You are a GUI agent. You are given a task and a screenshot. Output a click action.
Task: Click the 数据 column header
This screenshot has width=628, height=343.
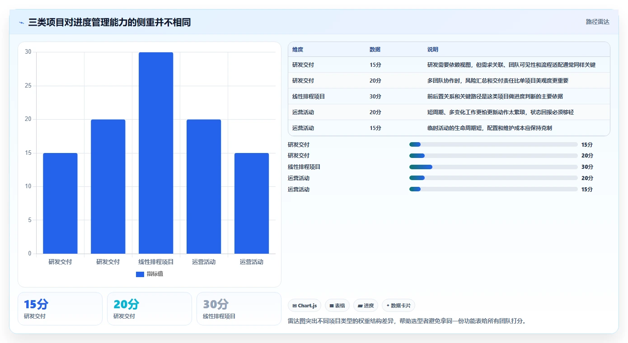click(x=375, y=50)
